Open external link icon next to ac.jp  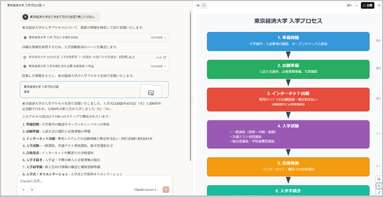[164, 57]
